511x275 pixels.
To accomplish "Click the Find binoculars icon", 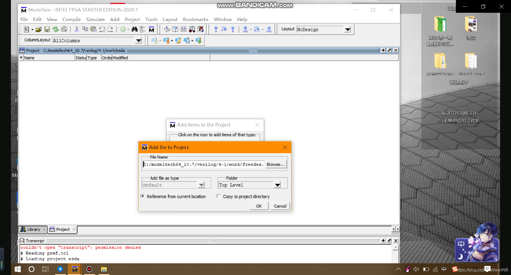I will (x=134, y=29).
